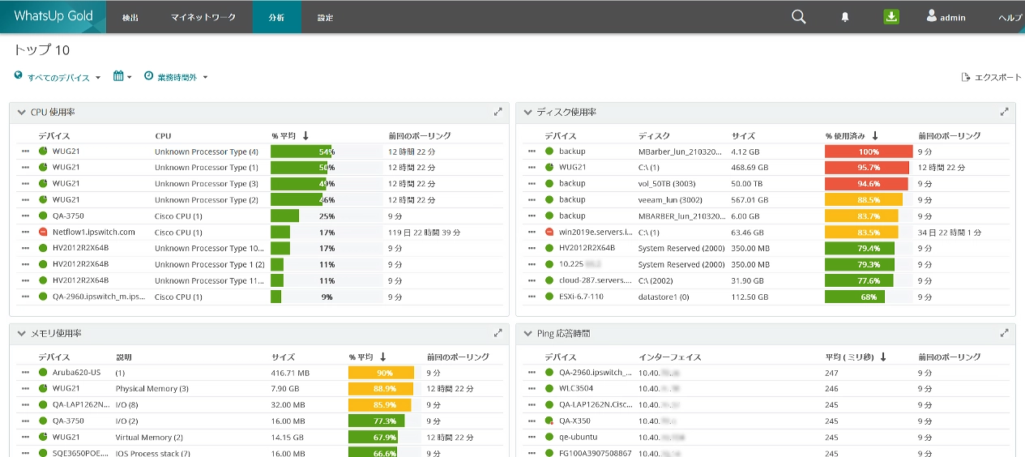The height and width of the screenshot is (457, 1025).
Task: Expand the Ping 応答時間 panel to full view
Action: pos(1005,333)
